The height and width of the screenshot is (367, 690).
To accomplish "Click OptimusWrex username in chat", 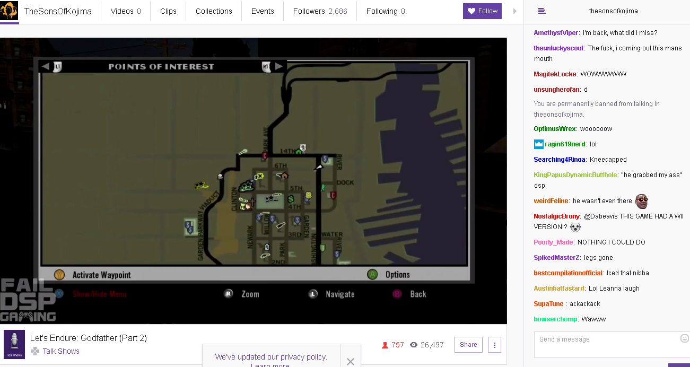I will [555, 129].
